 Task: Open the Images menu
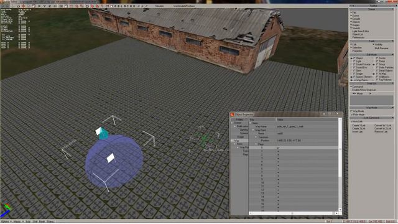tap(356, 25)
